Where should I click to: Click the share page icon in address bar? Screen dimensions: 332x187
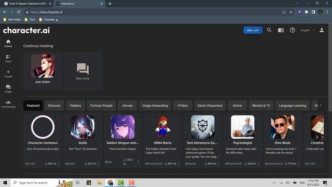tap(284, 12)
